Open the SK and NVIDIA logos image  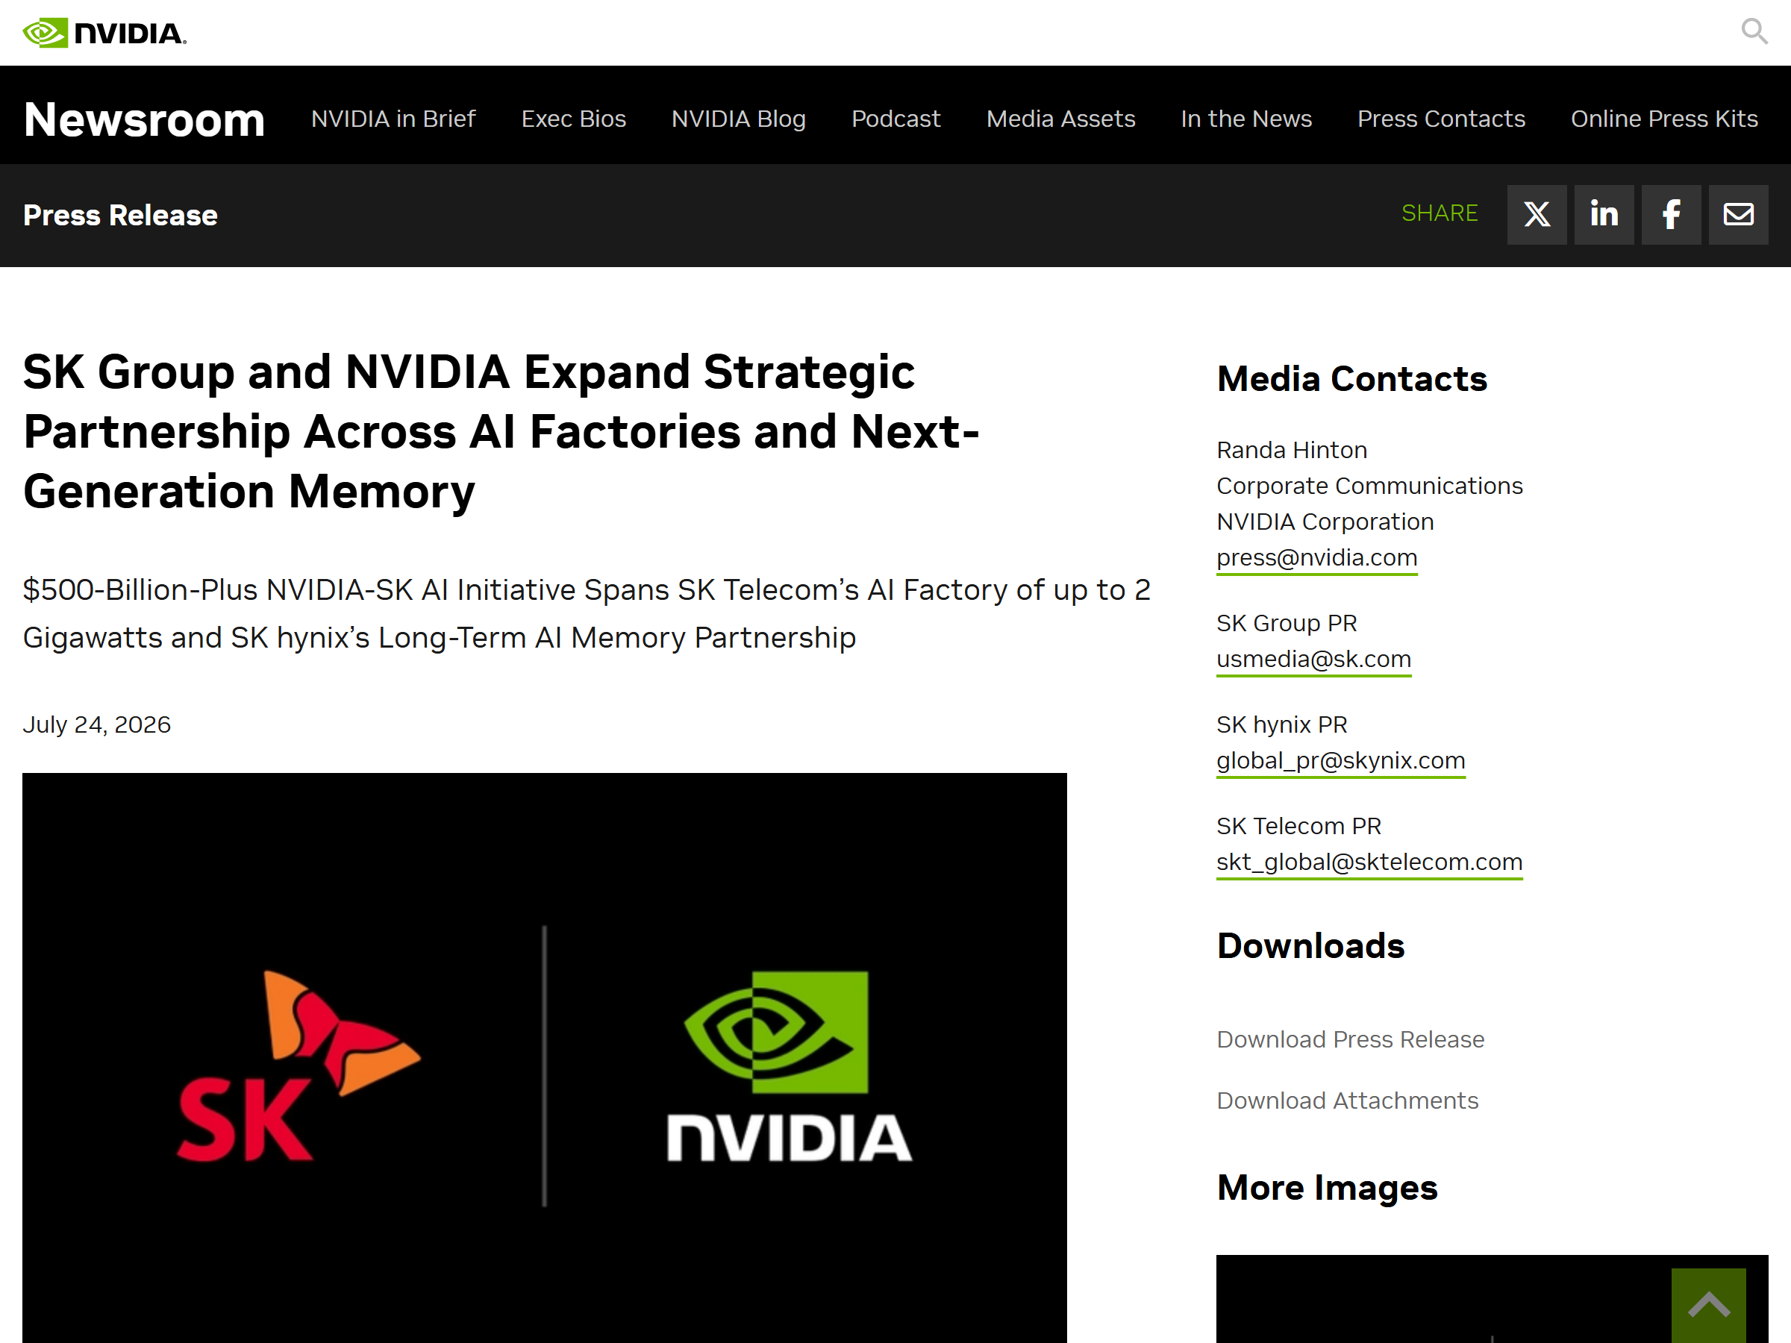(x=544, y=1057)
